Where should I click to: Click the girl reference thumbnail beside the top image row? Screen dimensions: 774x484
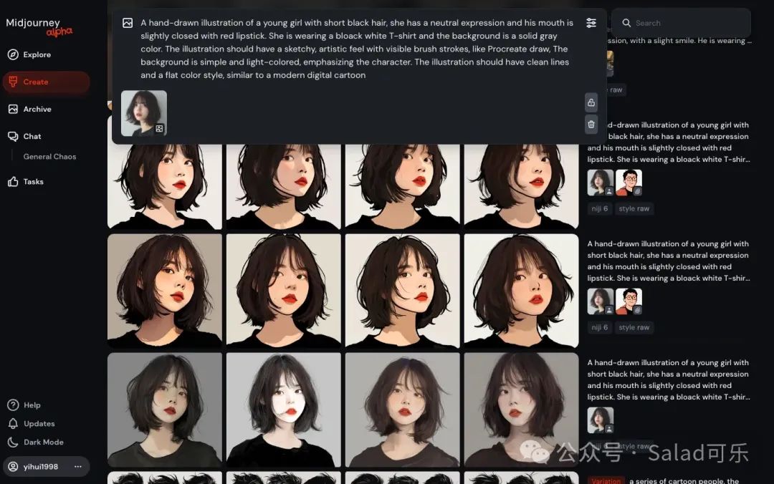(601, 183)
